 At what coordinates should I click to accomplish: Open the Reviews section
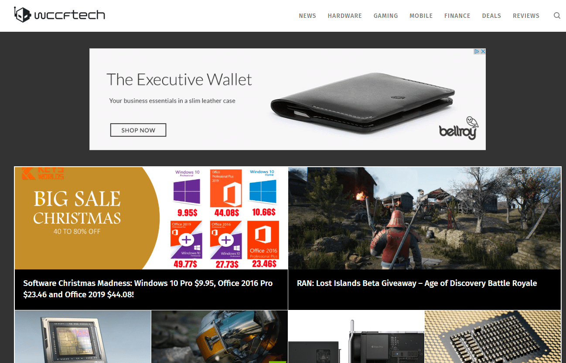526,16
